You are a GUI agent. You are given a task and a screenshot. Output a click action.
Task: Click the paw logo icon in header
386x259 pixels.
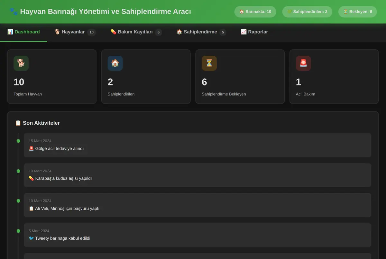[x=14, y=12]
